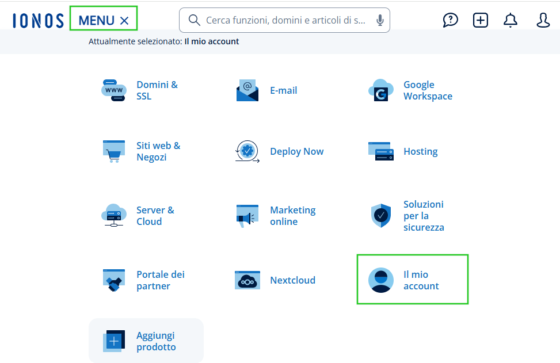
Task: Focus the search field 'Cerca funzioni, domini'
Action: coord(285,20)
